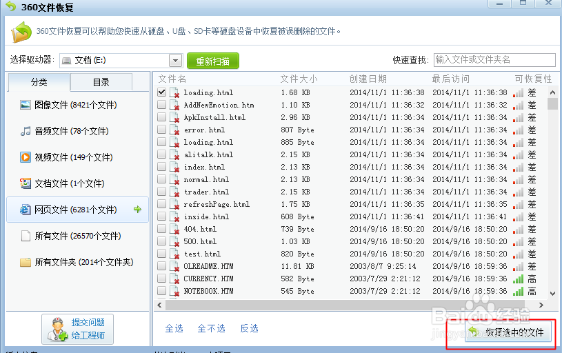The width and height of the screenshot is (562, 353).
Task: Click the 360 file recovery title bar logo
Action: [x=11, y=6]
